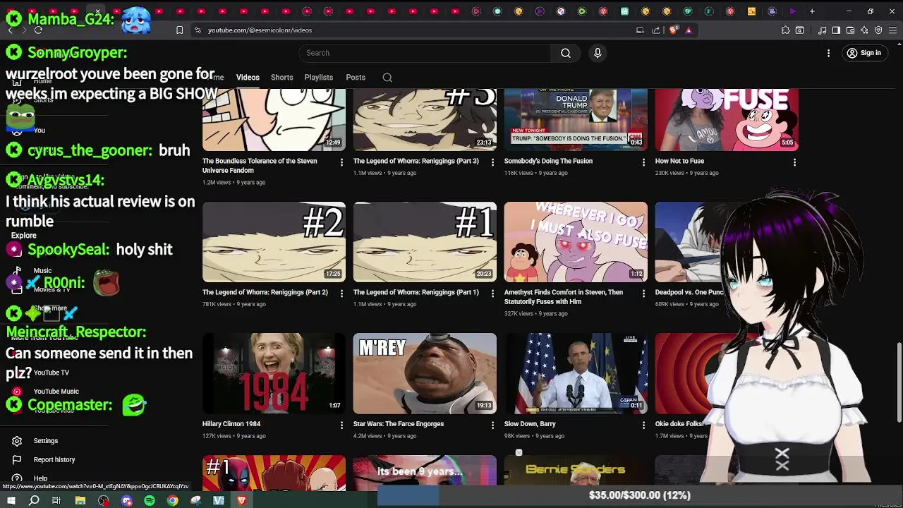Image resolution: width=903 pixels, height=508 pixels.
Task: Start voice search with the microphone icon
Action: coord(598,53)
